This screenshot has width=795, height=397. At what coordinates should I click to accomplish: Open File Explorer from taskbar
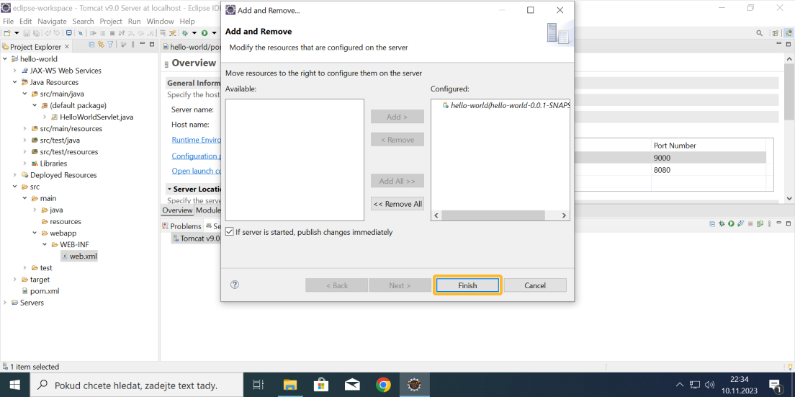[289, 385]
